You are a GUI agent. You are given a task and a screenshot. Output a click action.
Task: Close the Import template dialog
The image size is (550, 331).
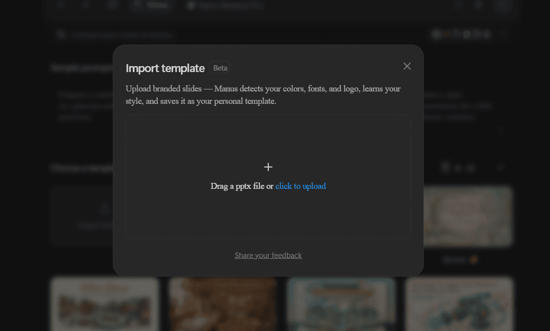pyautogui.click(x=407, y=66)
